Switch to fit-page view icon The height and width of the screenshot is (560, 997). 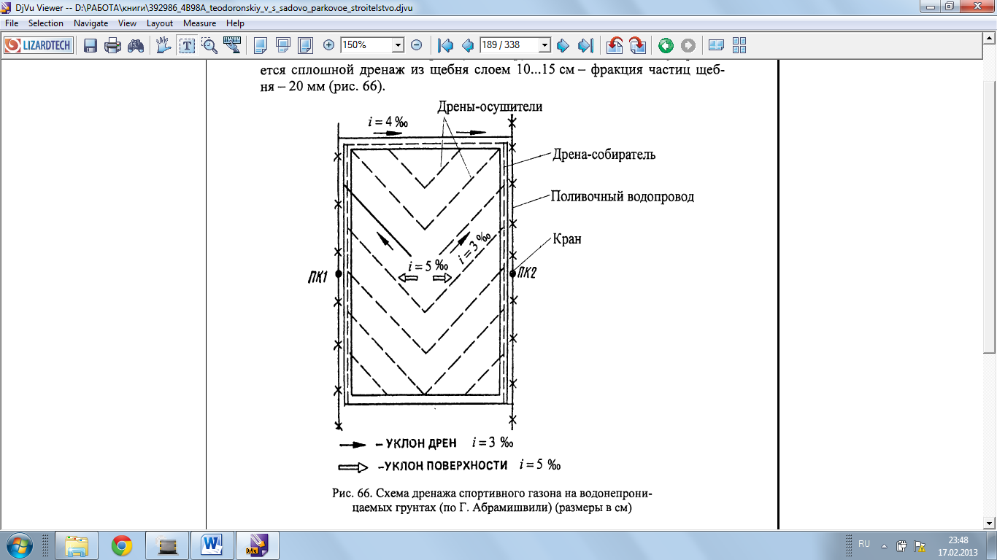coord(305,45)
